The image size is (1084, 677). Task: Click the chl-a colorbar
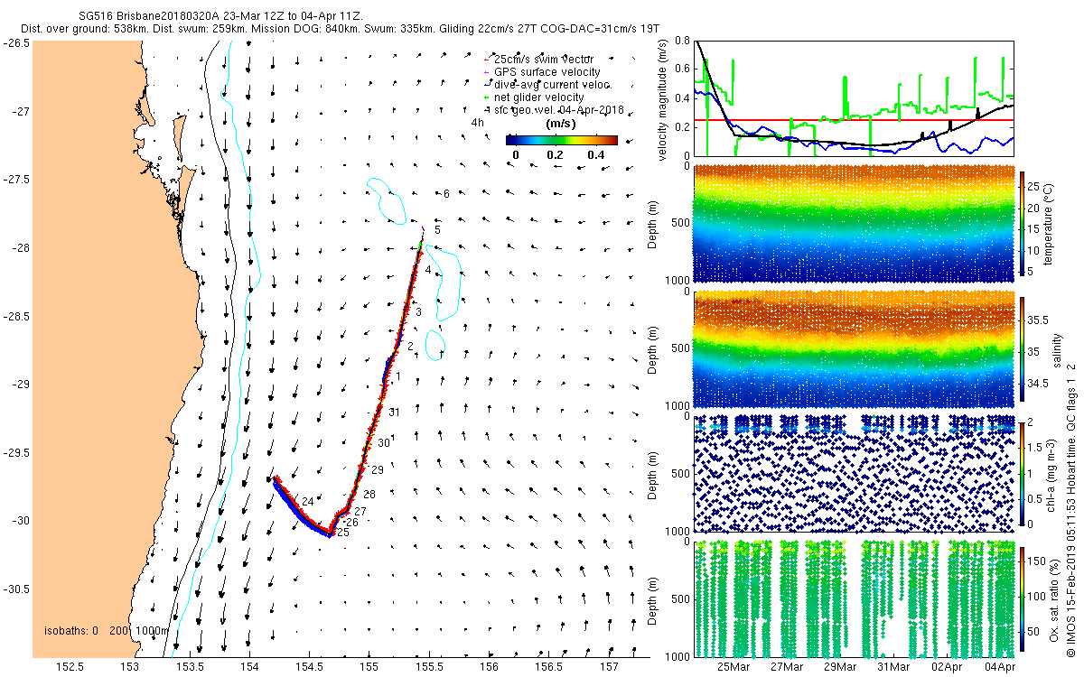coord(1023,472)
